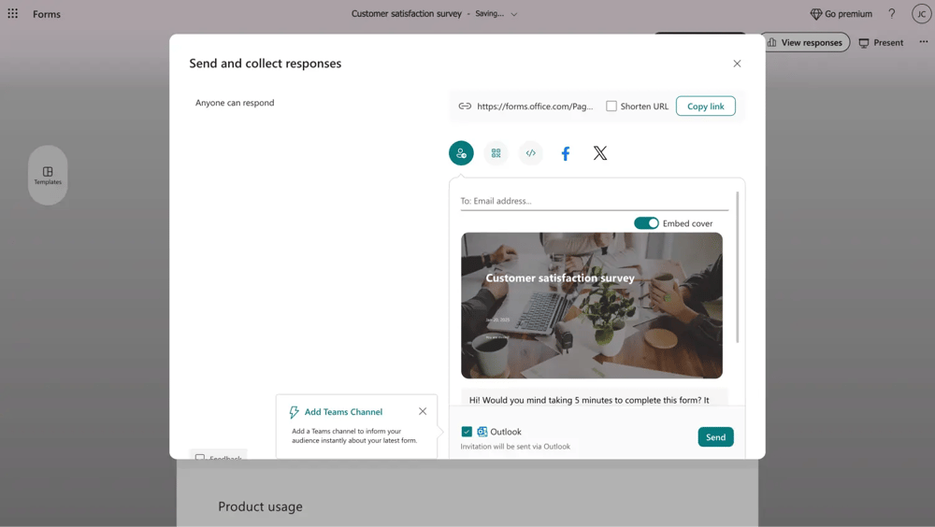This screenshot has height=527, width=935.
Task: Click the Present menu item
Action: (881, 42)
